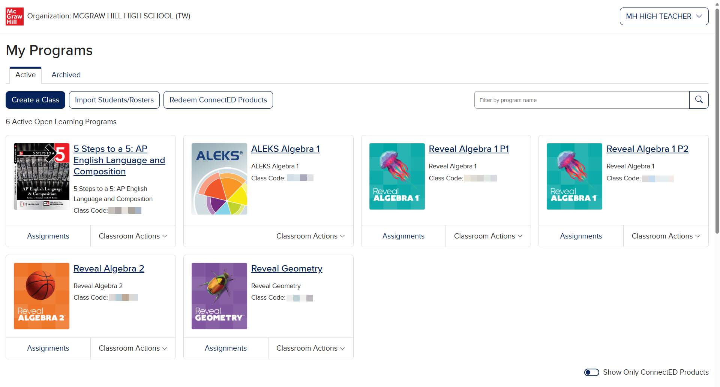720x387 pixels.
Task: Click the Create a Class button
Action: coord(35,100)
